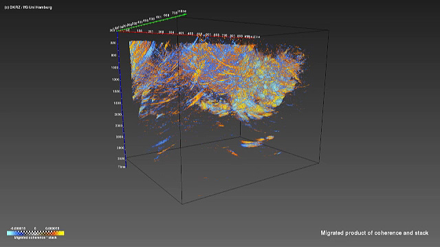This screenshot has height=247, width=440.
Task: Click the 0 value above the color bar
Action: tap(35, 228)
